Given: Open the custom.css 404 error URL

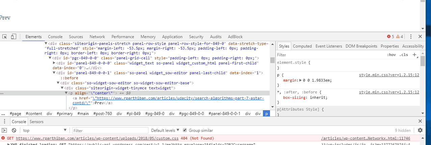Looking at the screenshot, I should point(97,138).
